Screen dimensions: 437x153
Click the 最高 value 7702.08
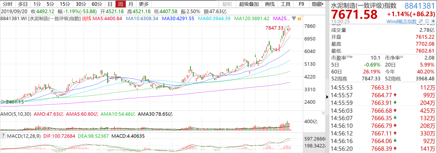tap(424, 44)
